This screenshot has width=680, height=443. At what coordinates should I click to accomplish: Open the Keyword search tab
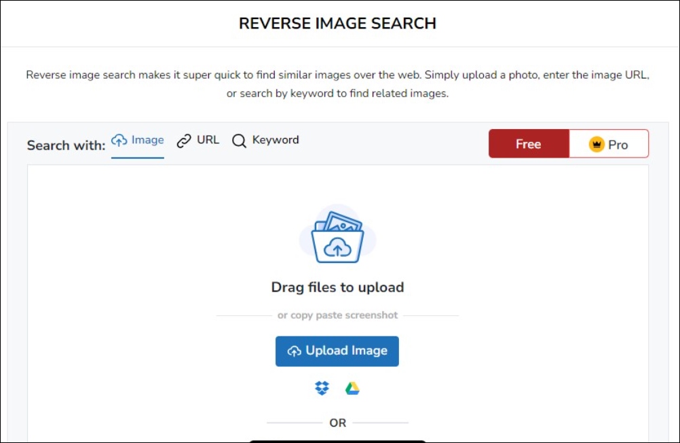tap(265, 140)
